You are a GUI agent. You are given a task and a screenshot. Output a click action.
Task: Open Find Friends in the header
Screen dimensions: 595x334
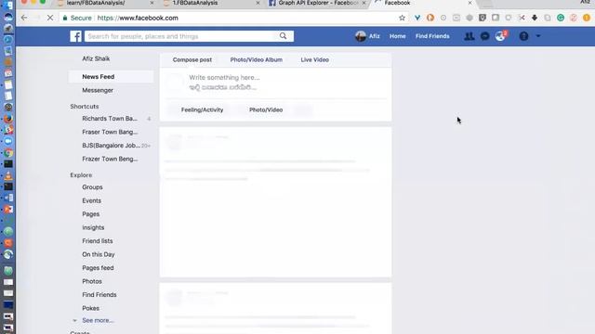click(x=432, y=36)
